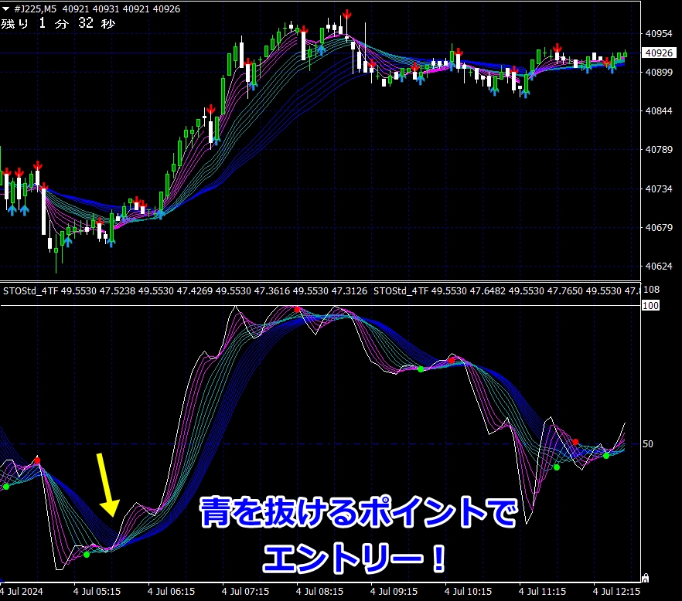Select the green dot below the yellow arrow
This screenshot has height=601, width=682.
(x=87, y=554)
